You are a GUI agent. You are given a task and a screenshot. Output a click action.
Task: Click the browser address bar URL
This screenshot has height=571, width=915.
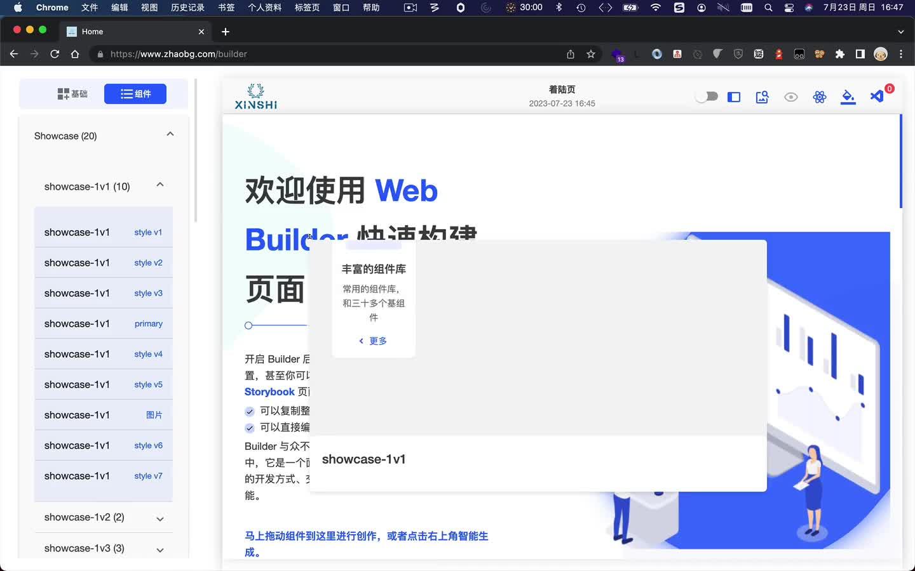pyautogui.click(x=178, y=54)
